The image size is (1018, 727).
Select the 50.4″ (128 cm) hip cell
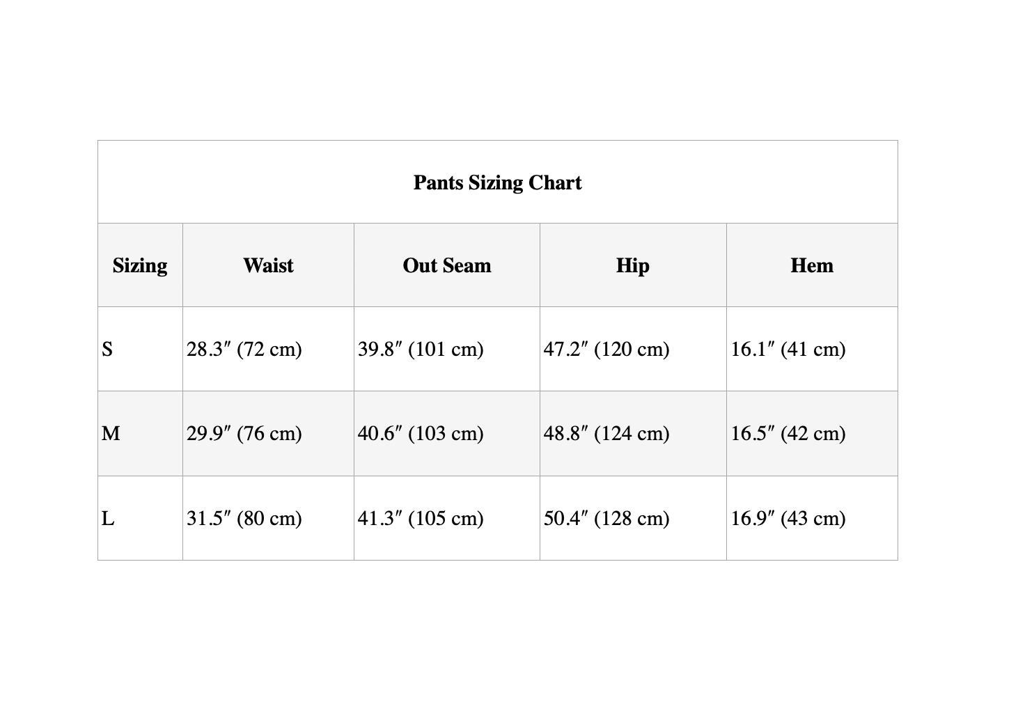(633, 518)
